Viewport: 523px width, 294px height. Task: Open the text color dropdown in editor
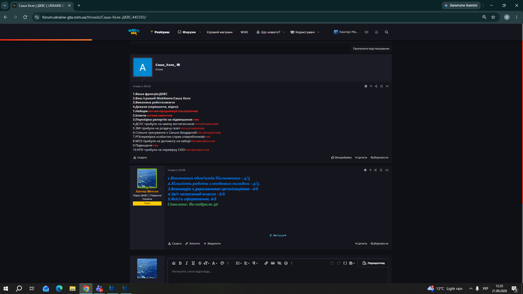point(215,263)
